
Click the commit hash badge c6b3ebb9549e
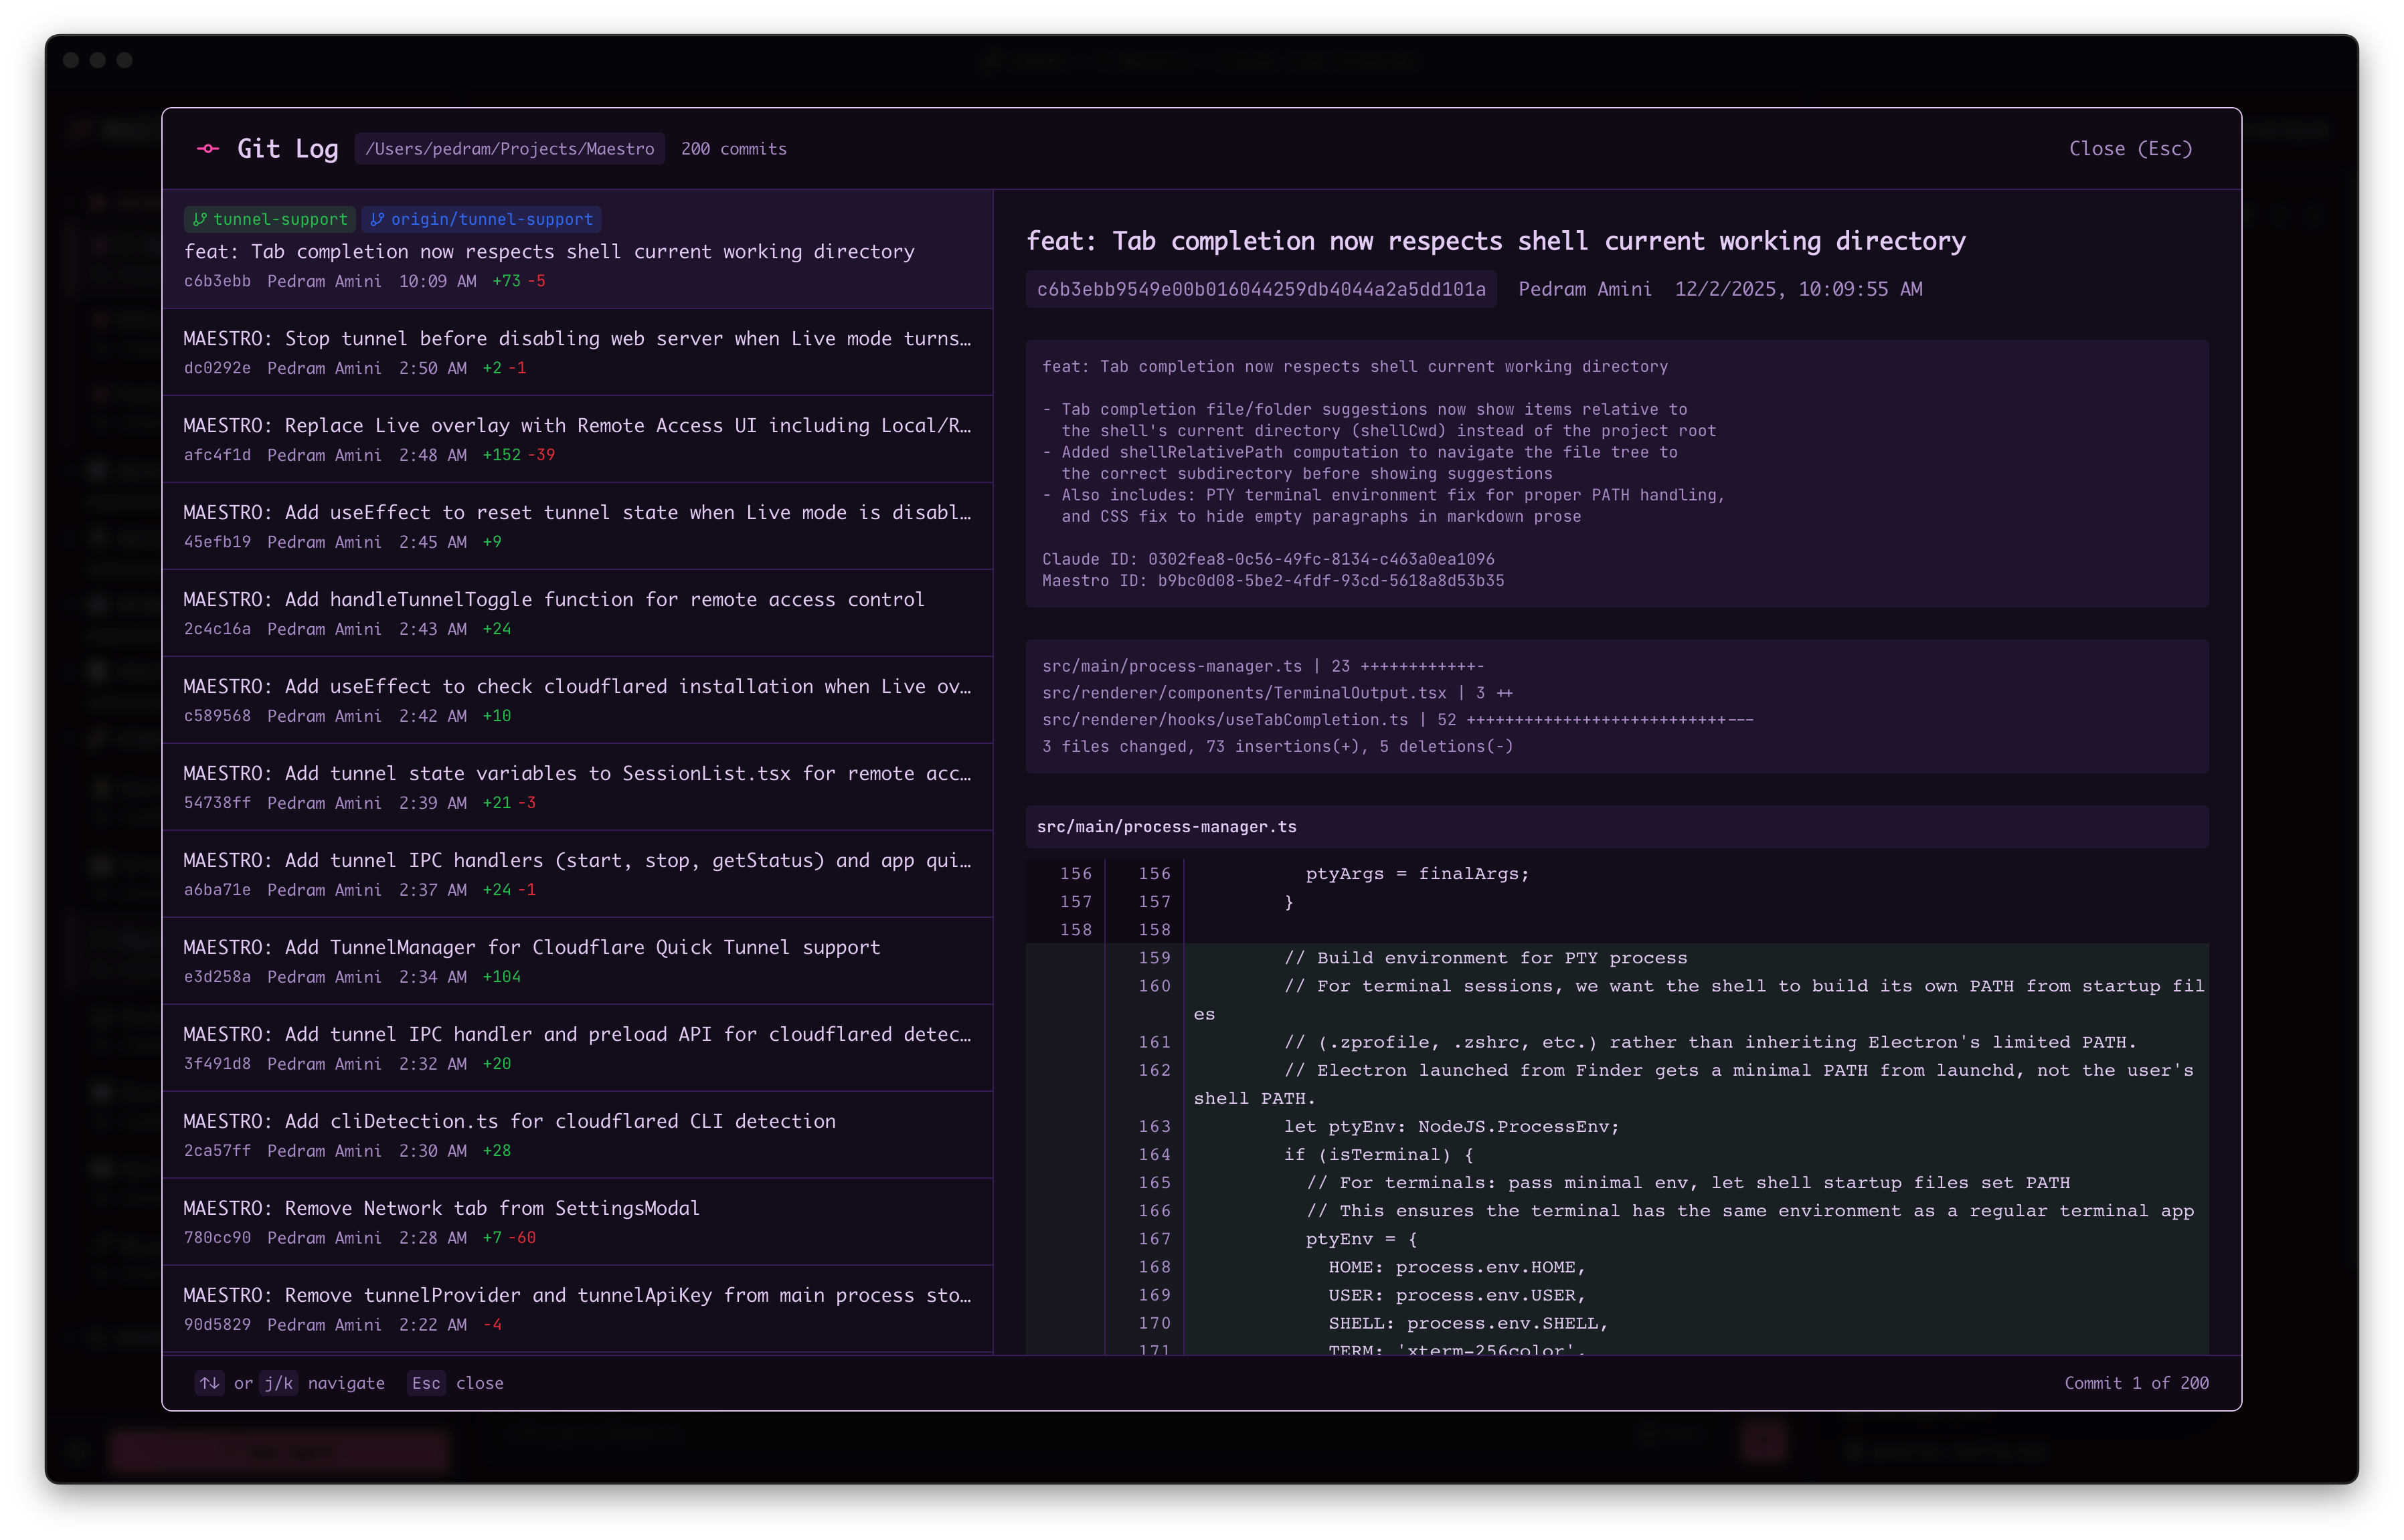(1260, 289)
